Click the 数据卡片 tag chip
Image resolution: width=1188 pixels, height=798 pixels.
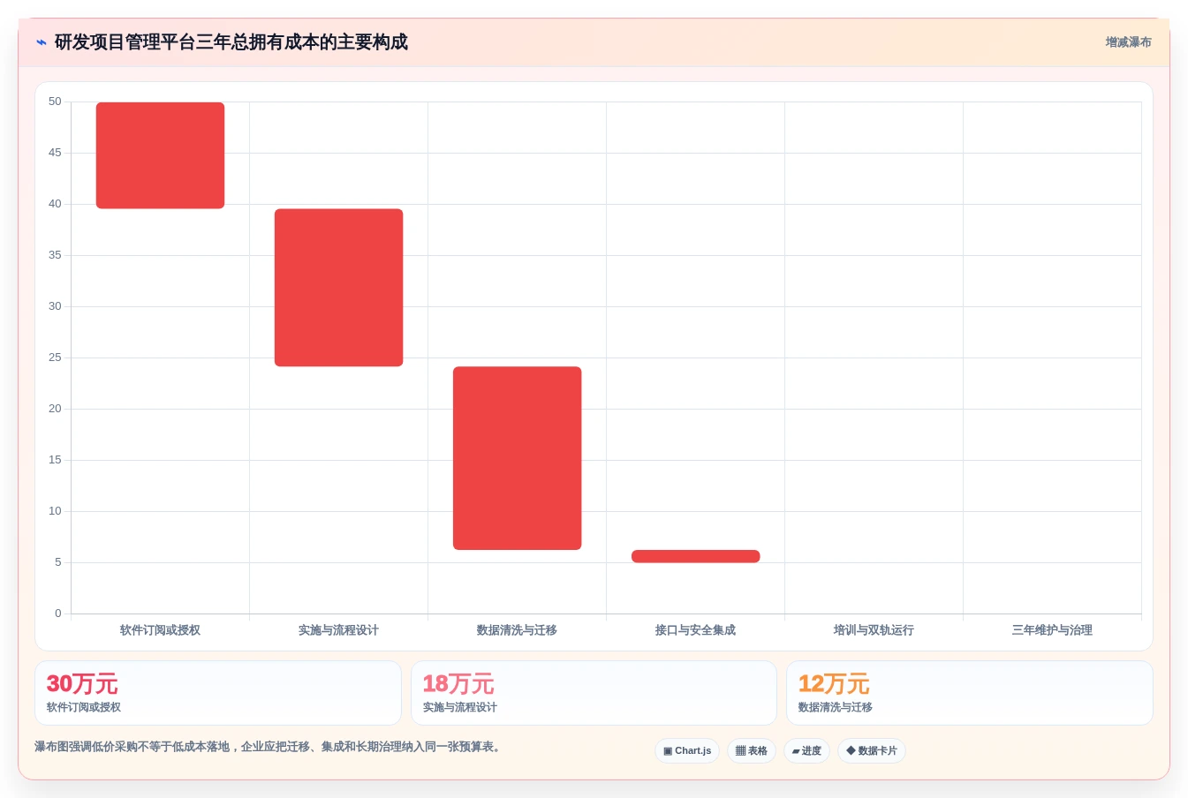[872, 751]
